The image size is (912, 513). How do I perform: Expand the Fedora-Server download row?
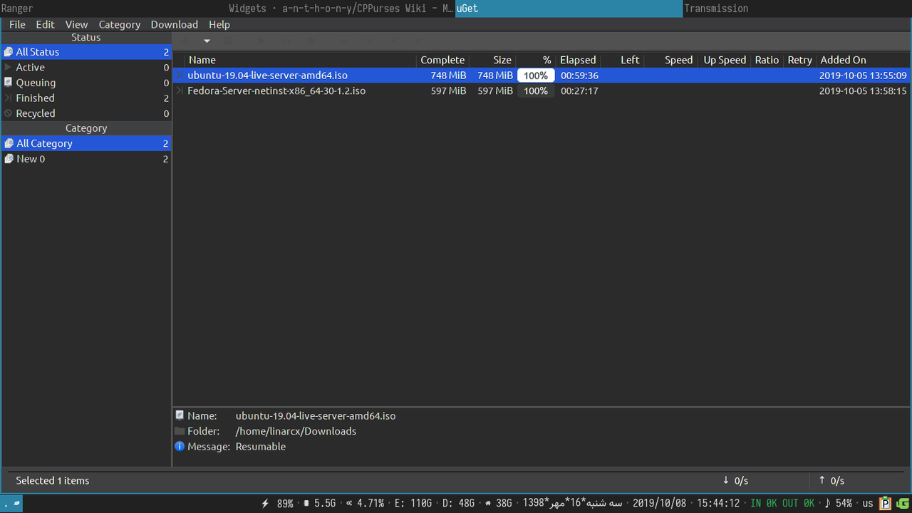click(179, 90)
